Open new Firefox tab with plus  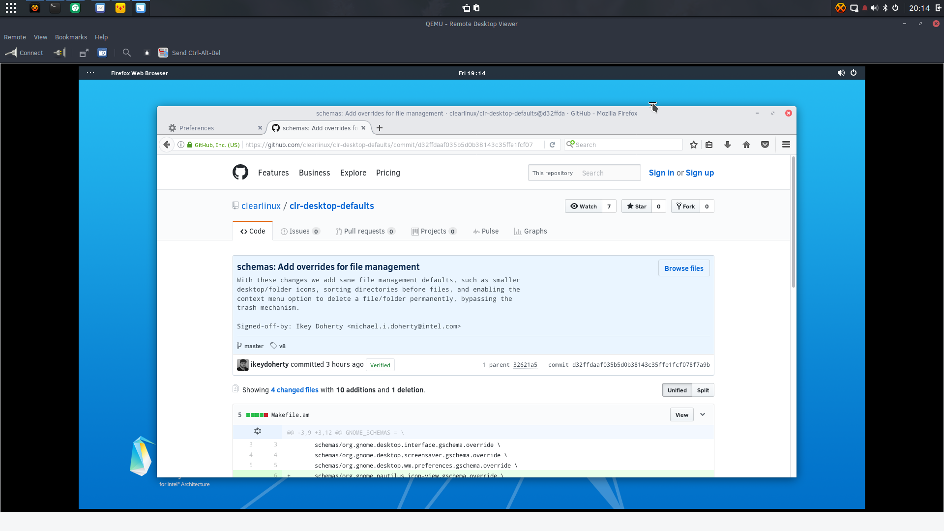[380, 128]
